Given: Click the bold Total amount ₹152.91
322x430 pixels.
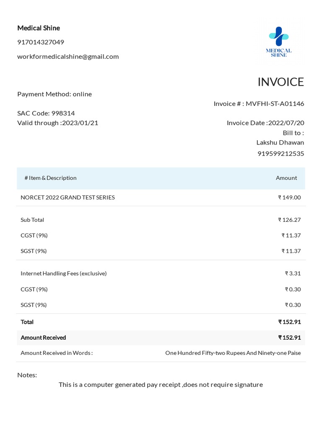Looking at the screenshot, I should click(289, 322).
